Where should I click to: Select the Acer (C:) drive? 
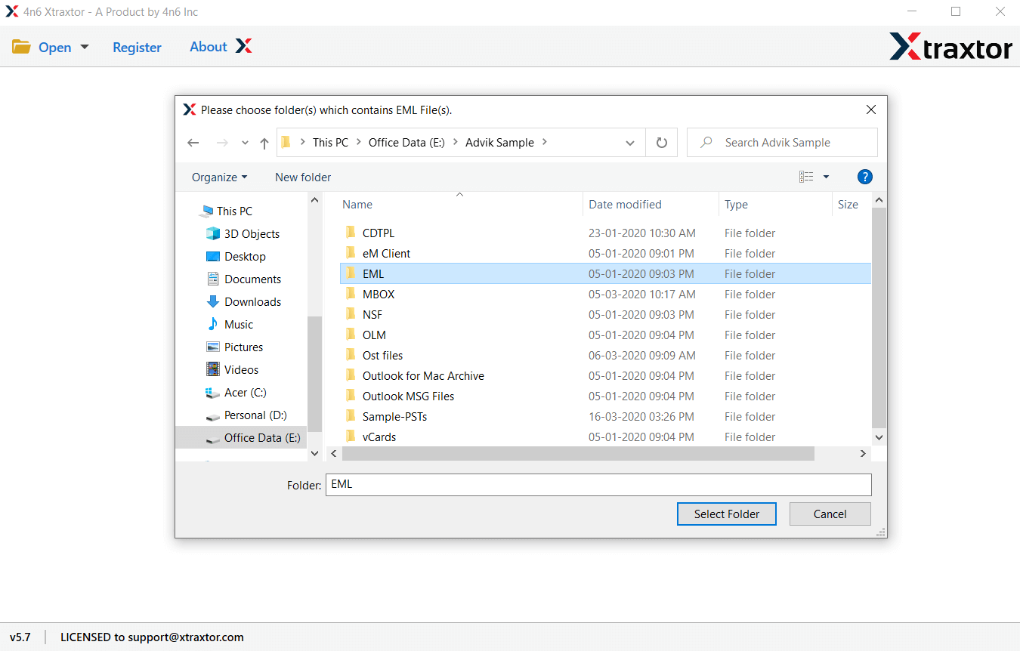236,392
